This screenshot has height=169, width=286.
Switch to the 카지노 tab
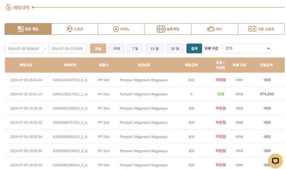122,29
